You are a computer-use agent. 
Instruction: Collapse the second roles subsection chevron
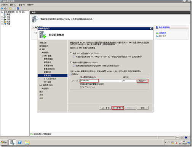(35, 33)
